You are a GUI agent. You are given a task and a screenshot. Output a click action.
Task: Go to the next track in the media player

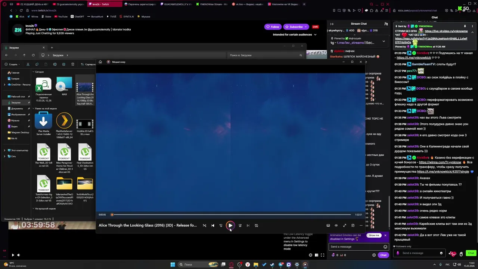[248, 225]
